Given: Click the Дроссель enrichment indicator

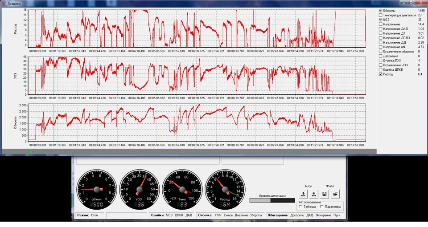Looking at the screenshot, I should (x=297, y=215).
